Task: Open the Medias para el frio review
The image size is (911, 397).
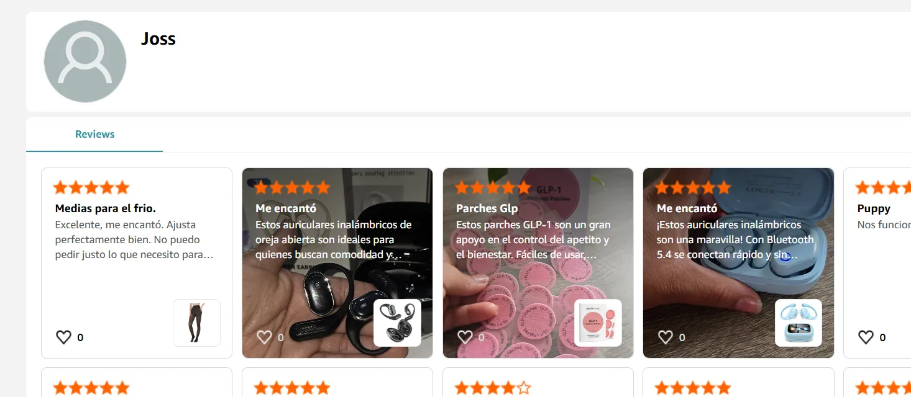Action: [106, 208]
